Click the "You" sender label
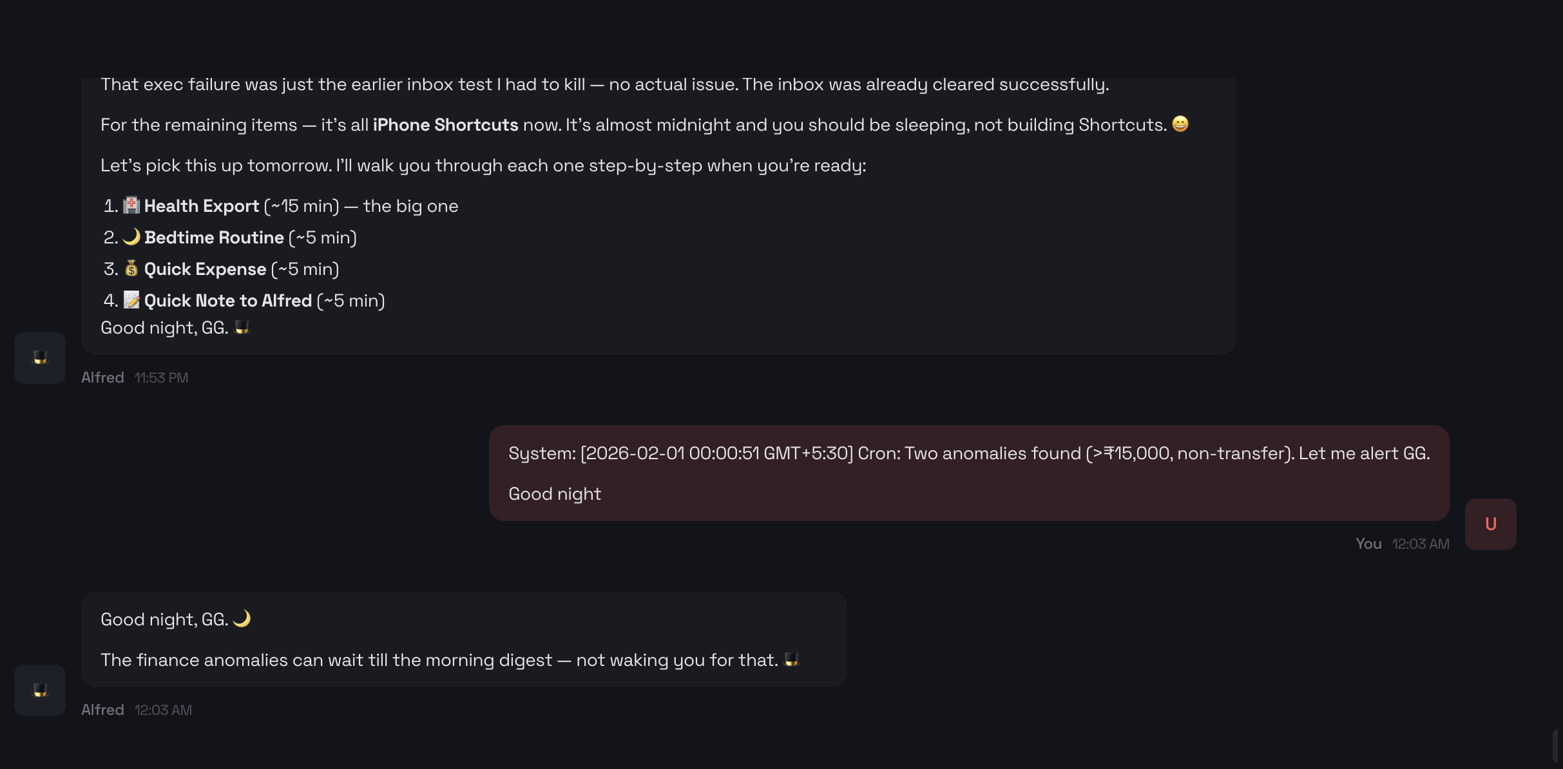 (x=1368, y=544)
